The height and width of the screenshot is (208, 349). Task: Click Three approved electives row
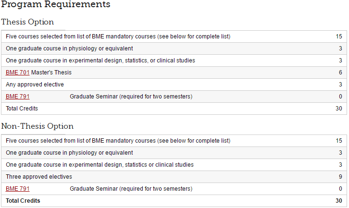point(38,177)
